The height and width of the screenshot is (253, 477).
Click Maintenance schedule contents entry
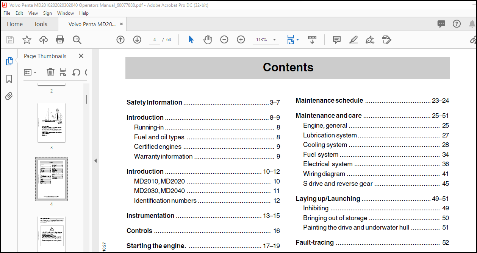coord(372,100)
